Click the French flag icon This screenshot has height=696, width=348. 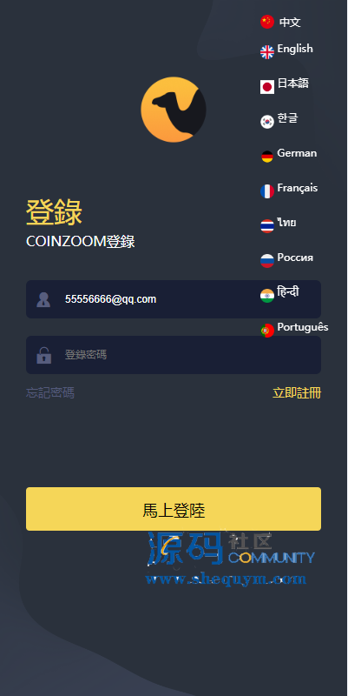(x=267, y=191)
